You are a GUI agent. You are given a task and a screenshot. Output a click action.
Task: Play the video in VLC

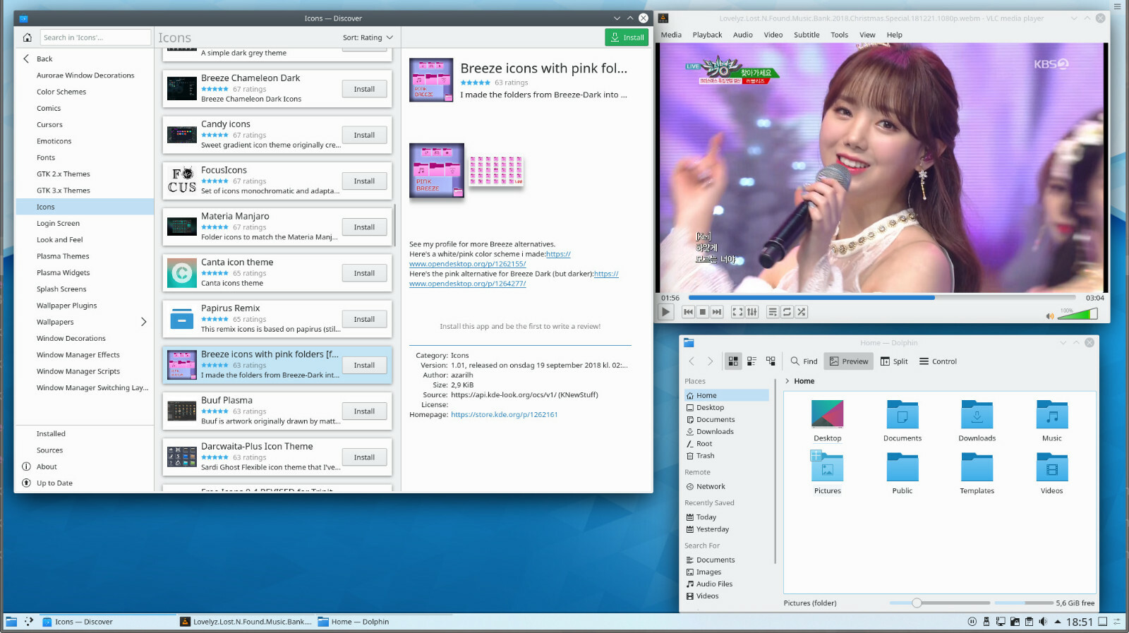tap(665, 312)
